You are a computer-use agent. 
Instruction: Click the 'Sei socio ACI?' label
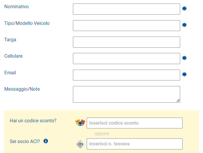25,142
